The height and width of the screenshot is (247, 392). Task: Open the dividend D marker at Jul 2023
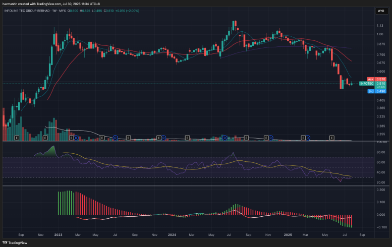(115, 138)
